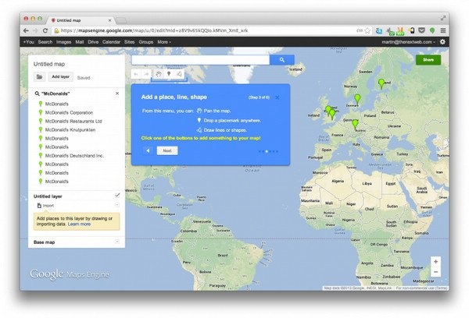Close the "McDonalds" search results list

click(x=117, y=94)
